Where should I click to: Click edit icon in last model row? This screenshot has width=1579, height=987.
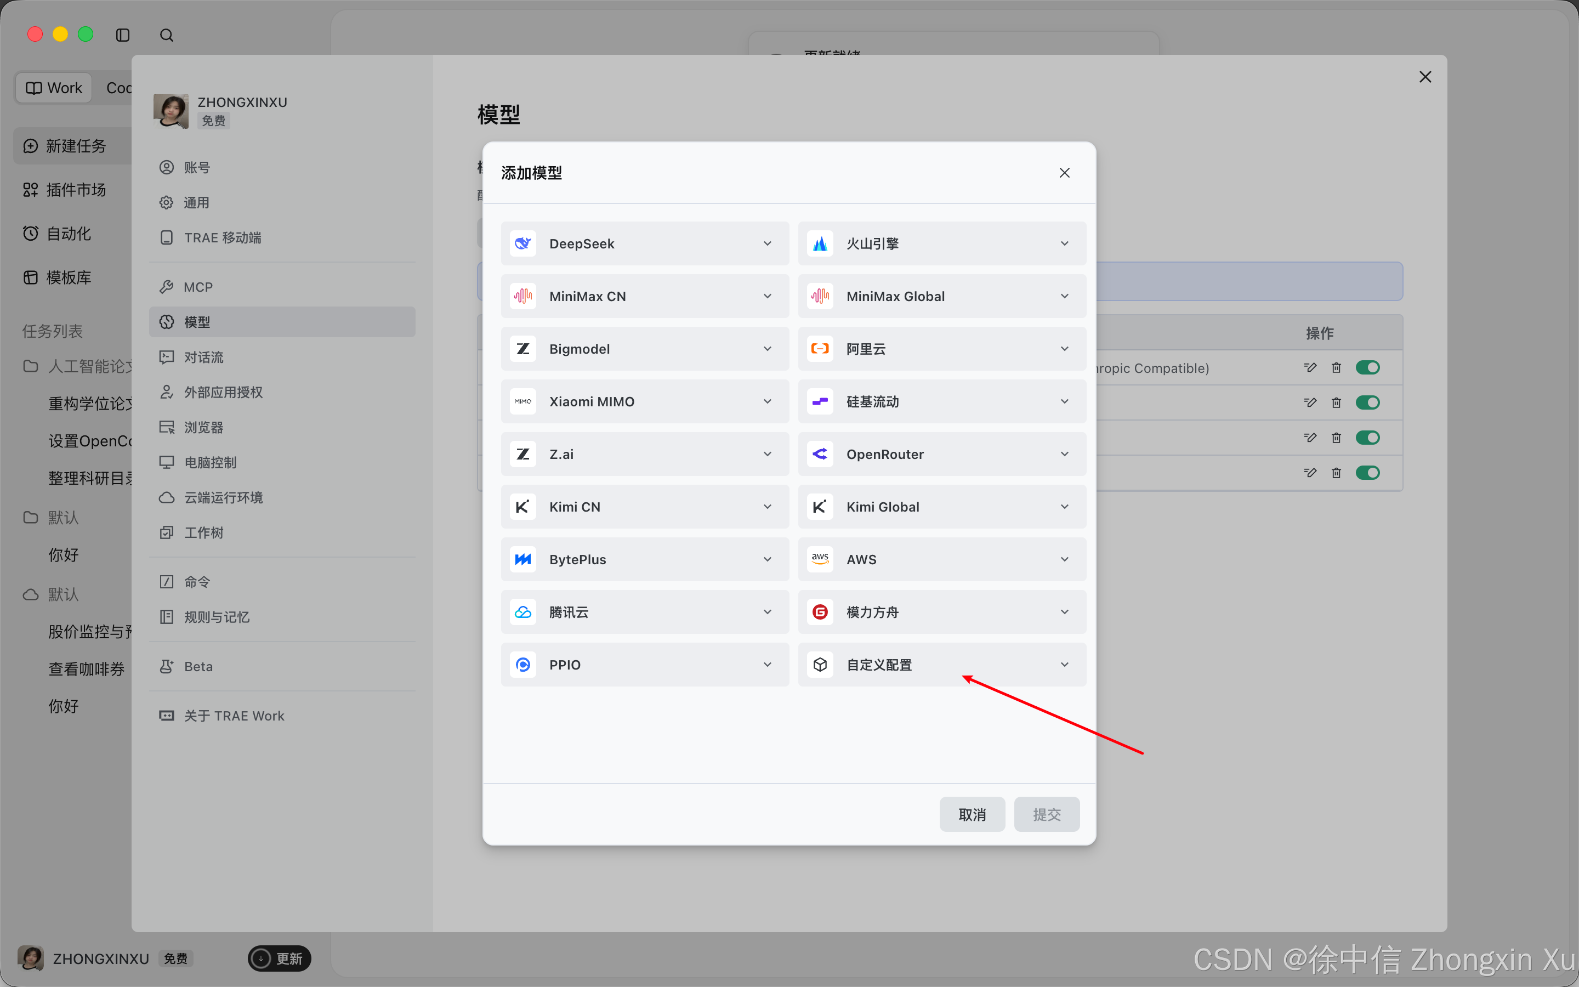(1309, 473)
